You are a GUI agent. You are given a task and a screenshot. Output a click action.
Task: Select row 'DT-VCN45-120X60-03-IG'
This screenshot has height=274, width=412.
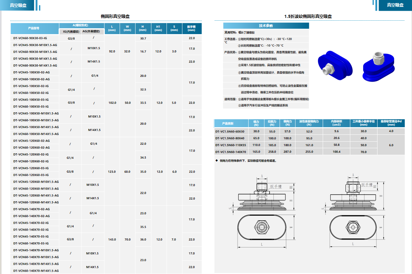click(x=35, y=168)
